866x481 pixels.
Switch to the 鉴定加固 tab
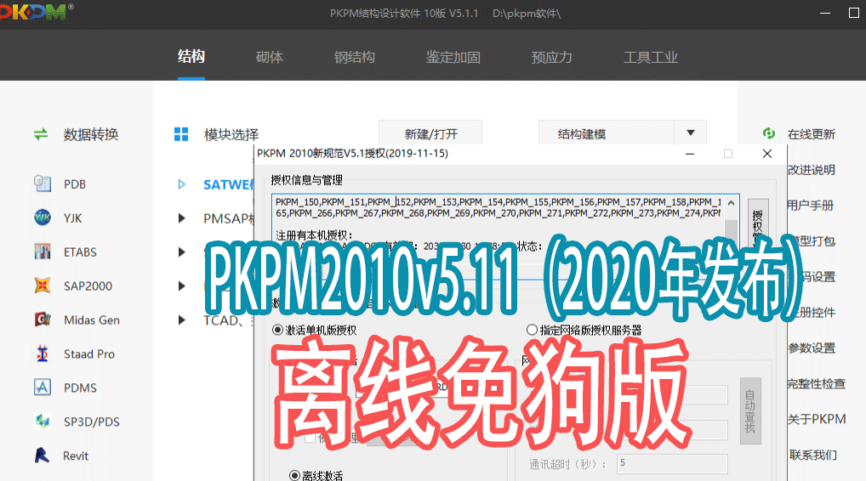453,57
